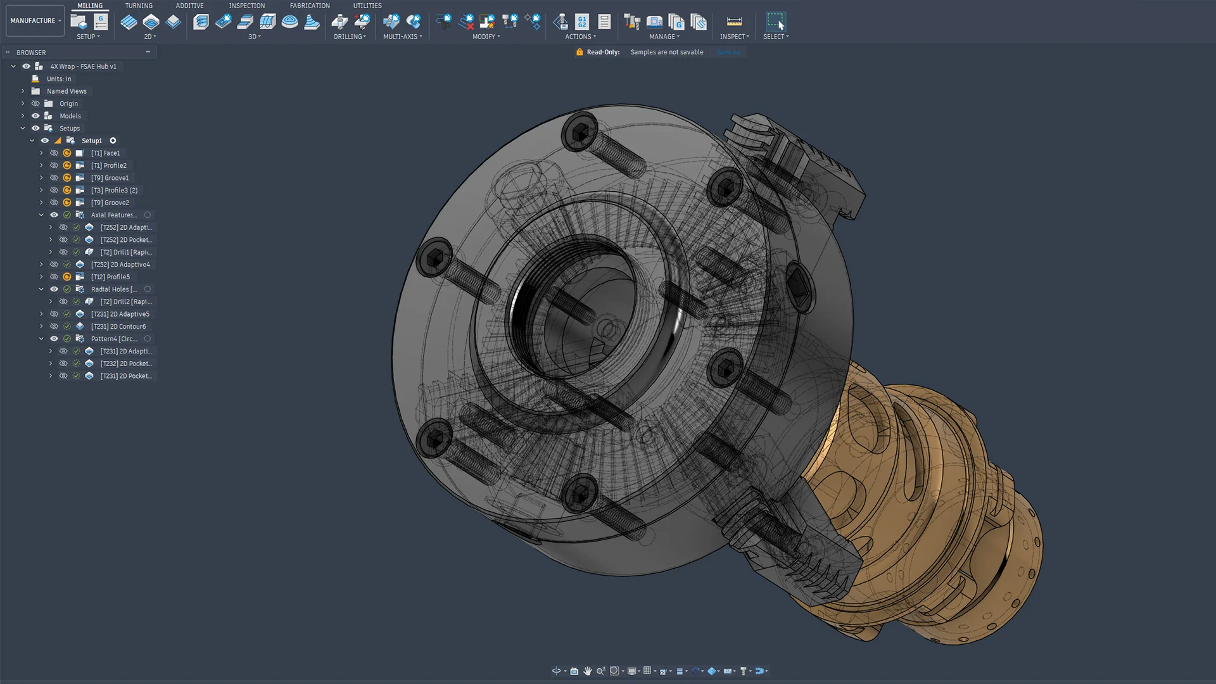The height and width of the screenshot is (684, 1216).
Task: Open the 2D dropdown menu
Action: coord(150,37)
